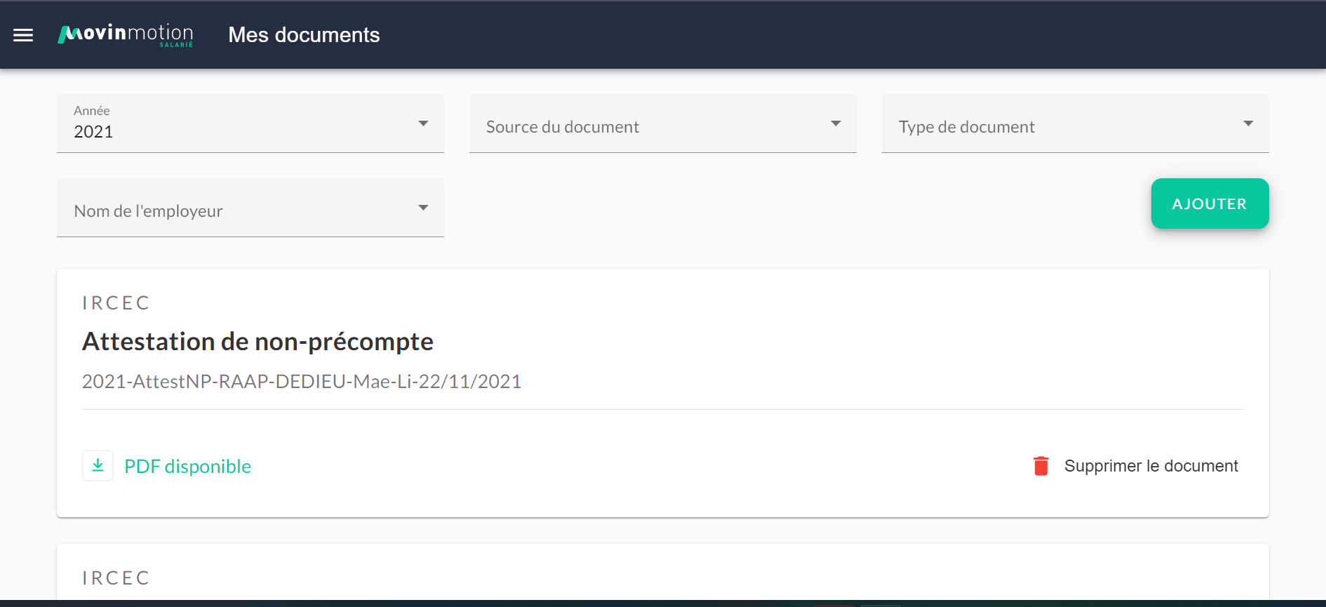1326x607 pixels.
Task: Expand the Nom de l'employeur dropdown
Action: click(250, 208)
